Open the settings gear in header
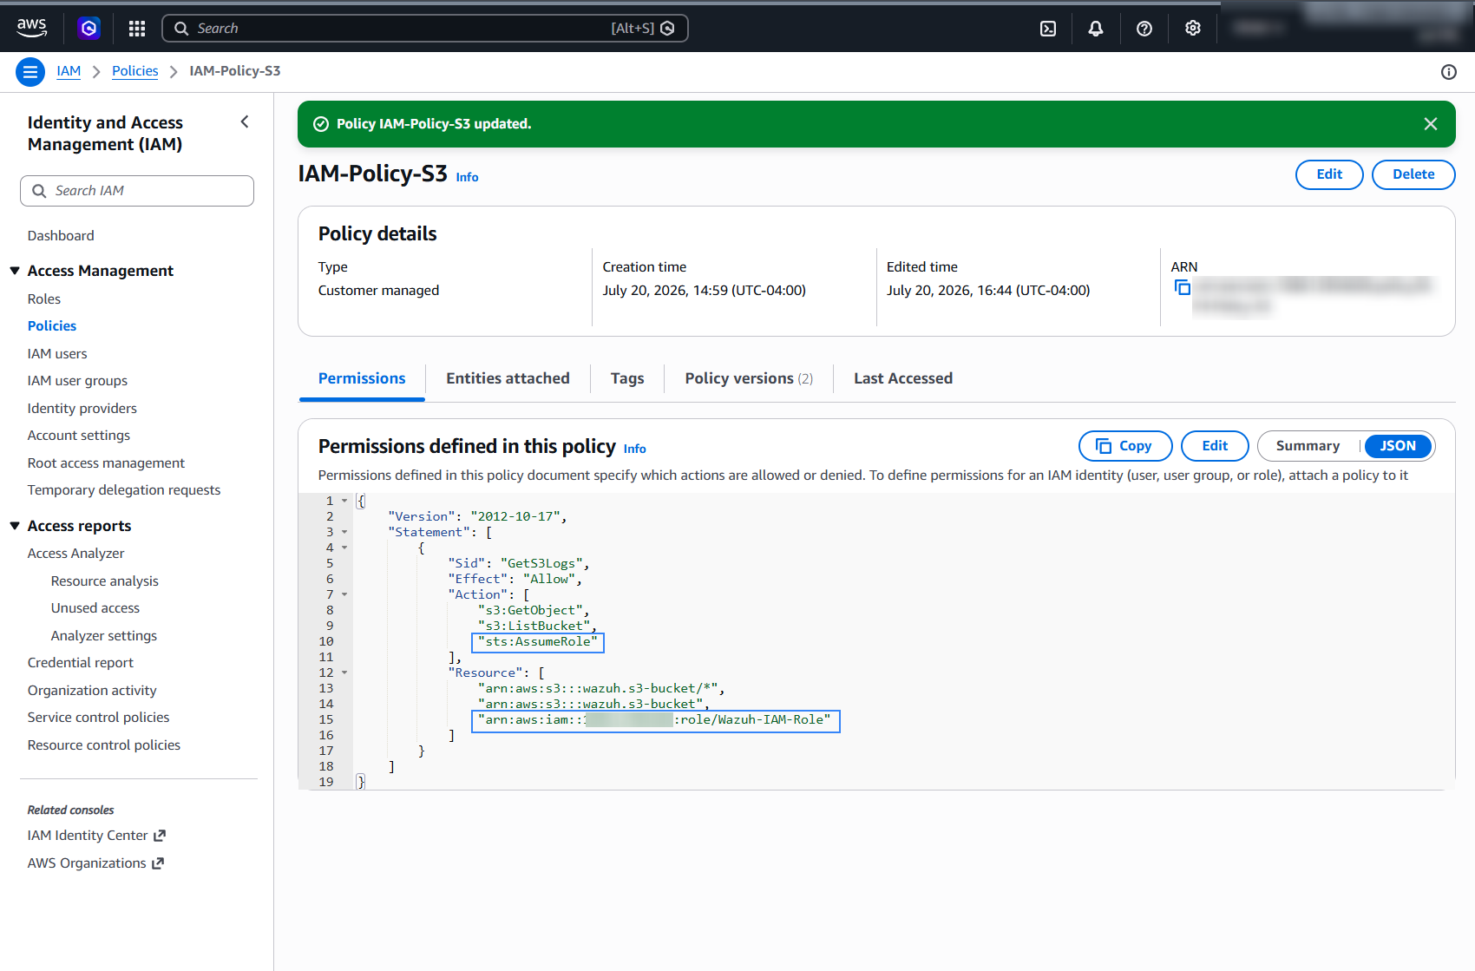 click(1193, 29)
